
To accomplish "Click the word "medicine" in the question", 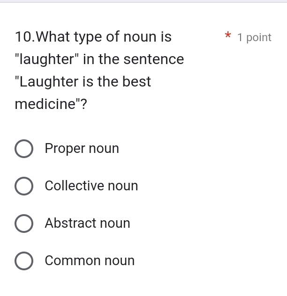I will pos(45,104).
